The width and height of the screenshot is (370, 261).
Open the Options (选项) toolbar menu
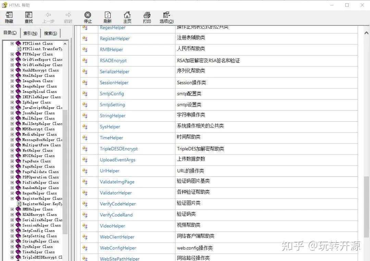tap(166, 17)
